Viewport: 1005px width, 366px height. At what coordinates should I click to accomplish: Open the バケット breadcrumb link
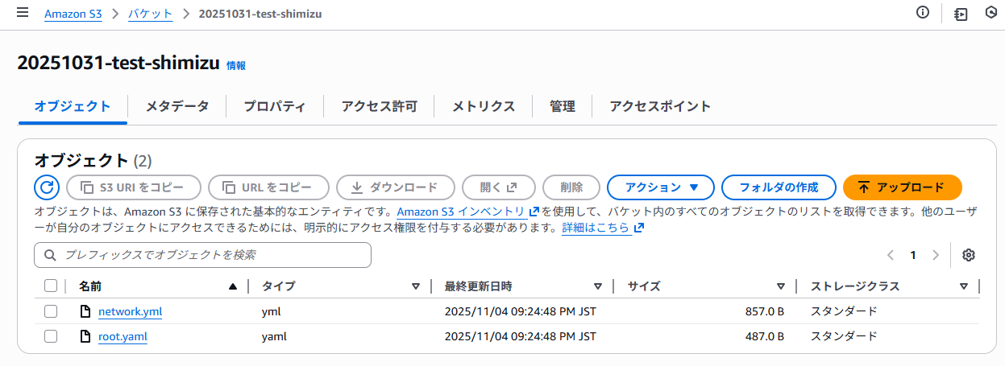[x=150, y=14]
